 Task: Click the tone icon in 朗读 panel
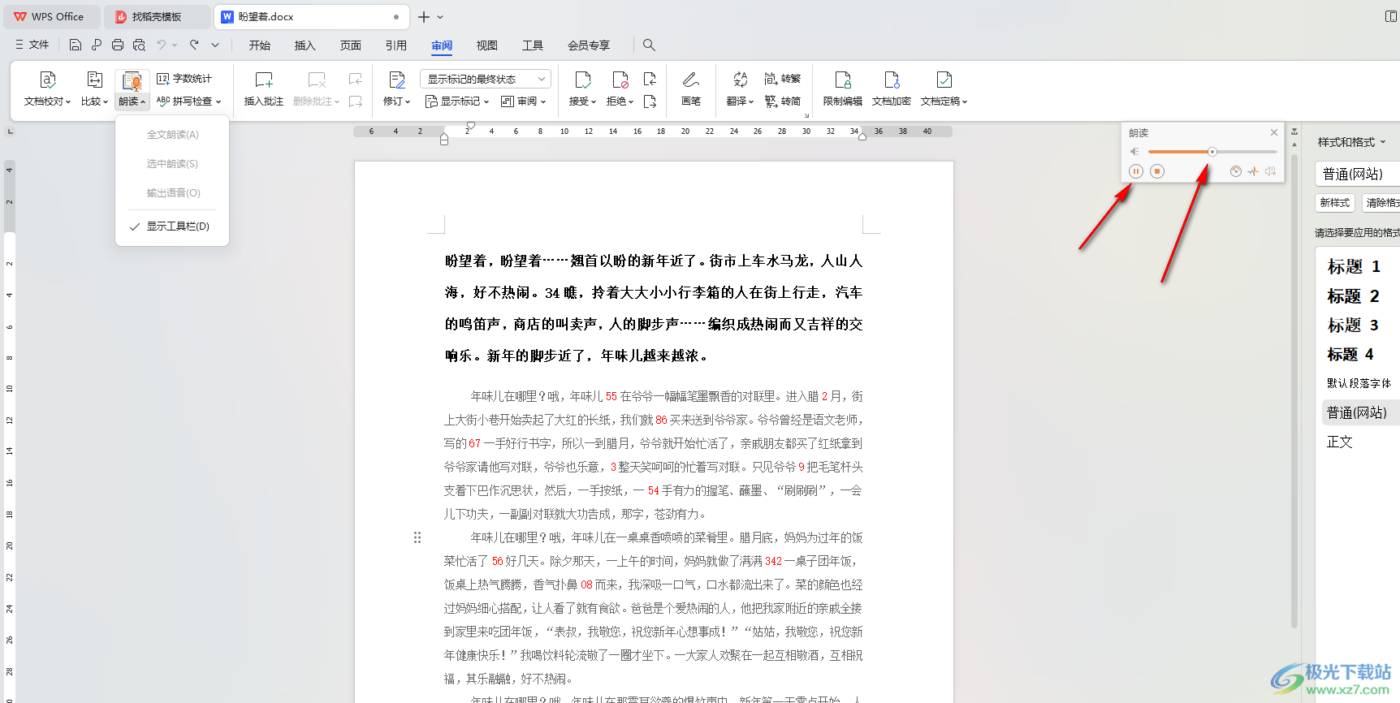(1253, 171)
